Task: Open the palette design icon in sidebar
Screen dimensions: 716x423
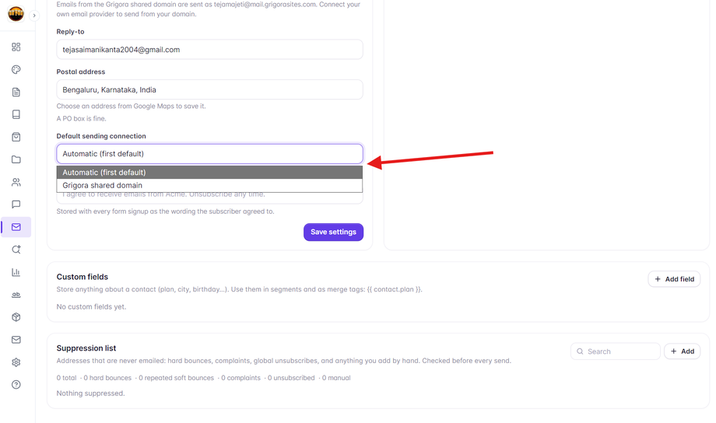Action: 16,70
